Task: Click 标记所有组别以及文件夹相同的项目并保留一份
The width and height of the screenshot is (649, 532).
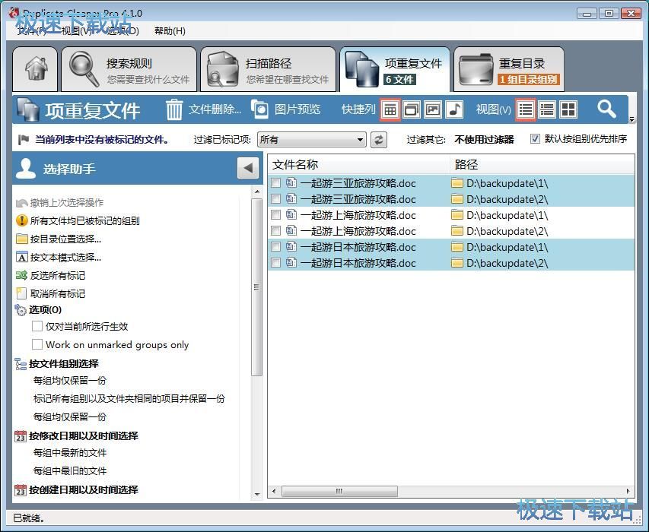Action: tap(129, 398)
